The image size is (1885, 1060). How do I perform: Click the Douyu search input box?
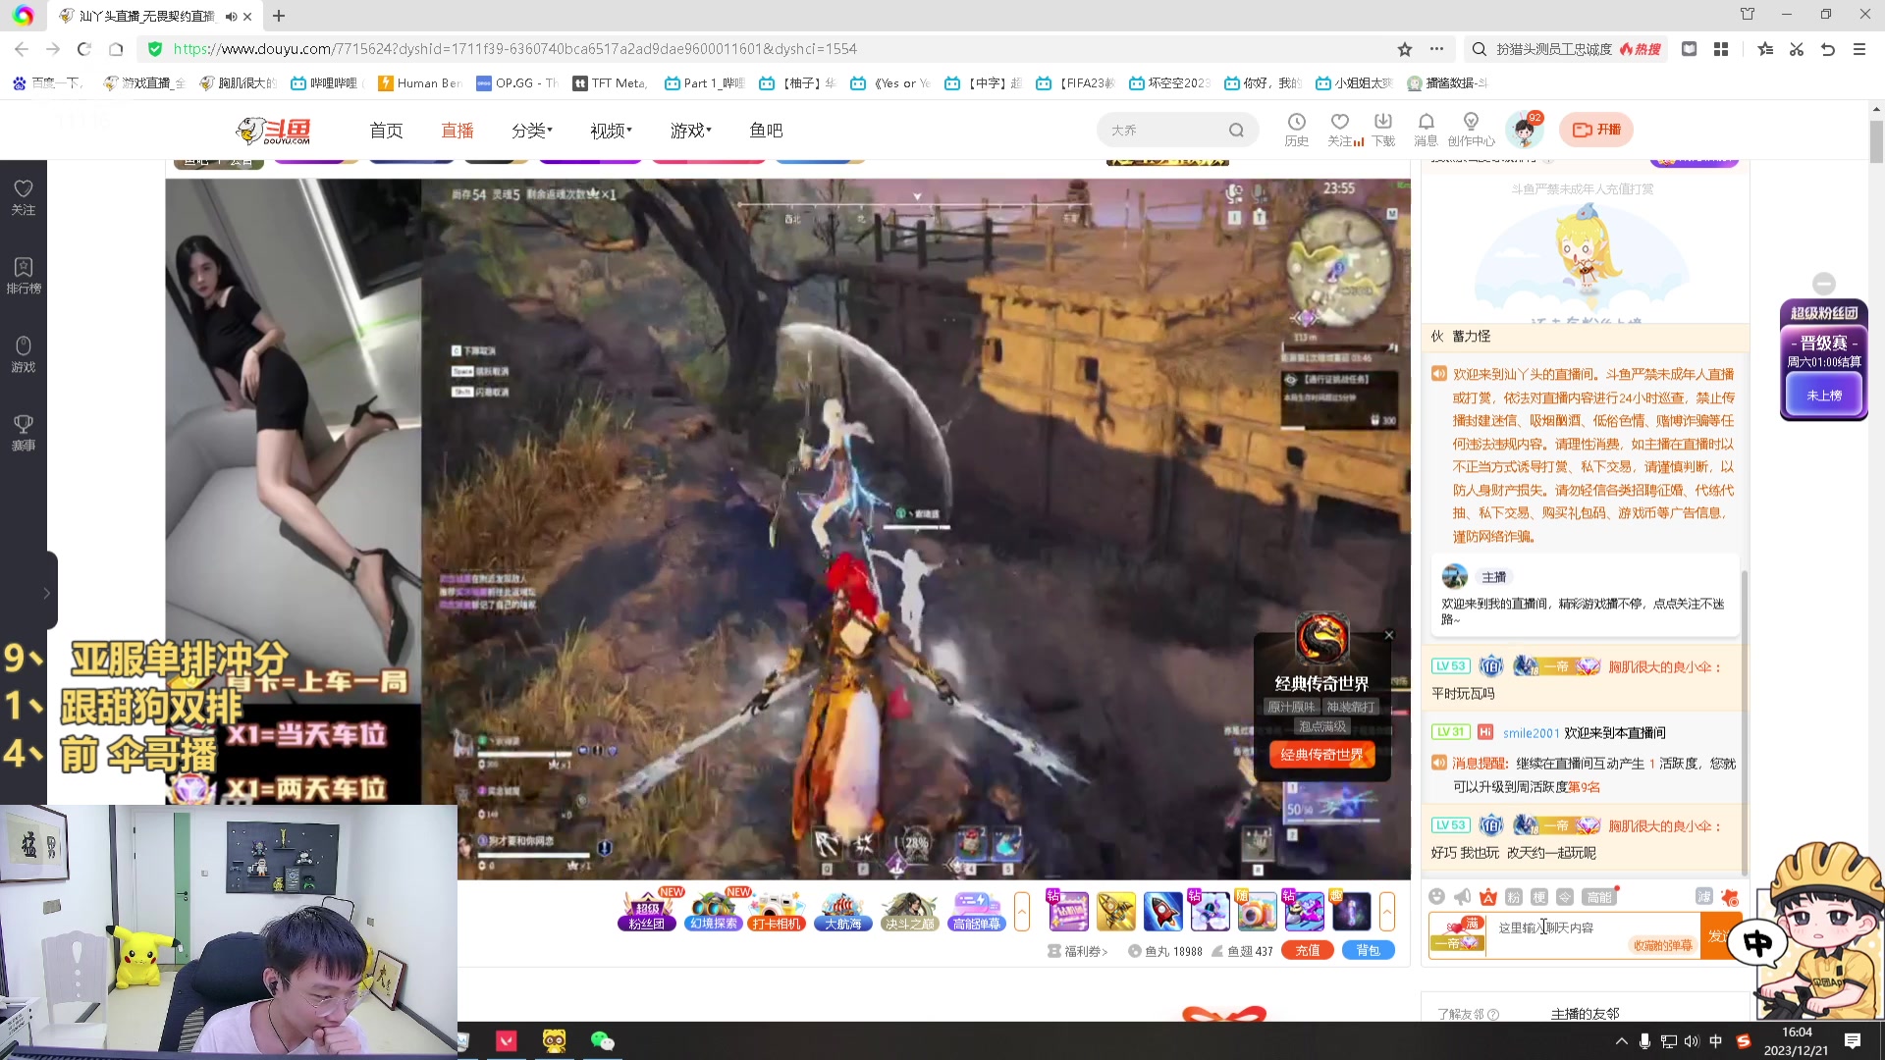point(1163,130)
